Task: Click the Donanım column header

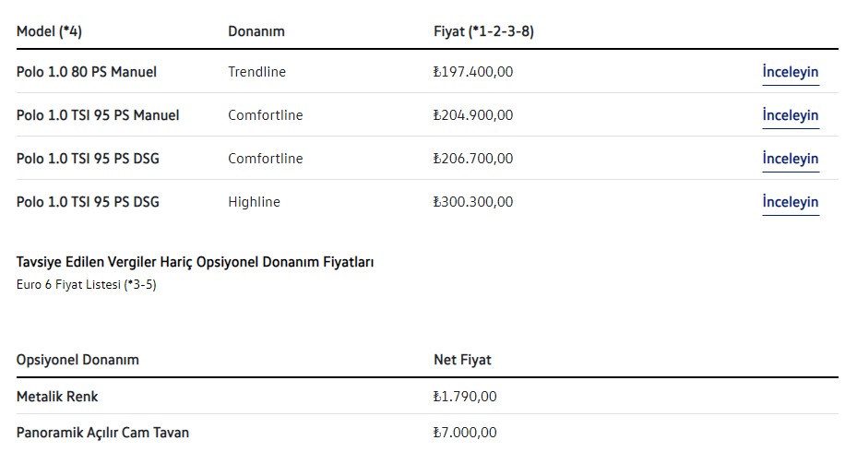Action: 256,31
